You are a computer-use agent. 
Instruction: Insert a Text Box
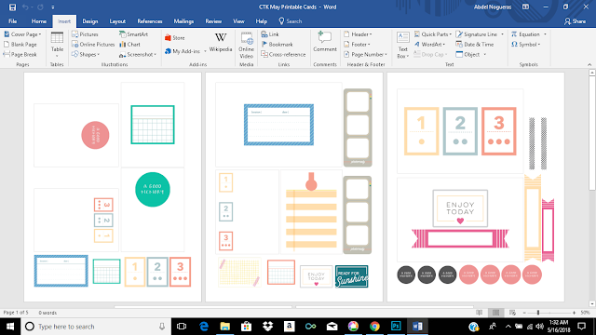point(402,45)
